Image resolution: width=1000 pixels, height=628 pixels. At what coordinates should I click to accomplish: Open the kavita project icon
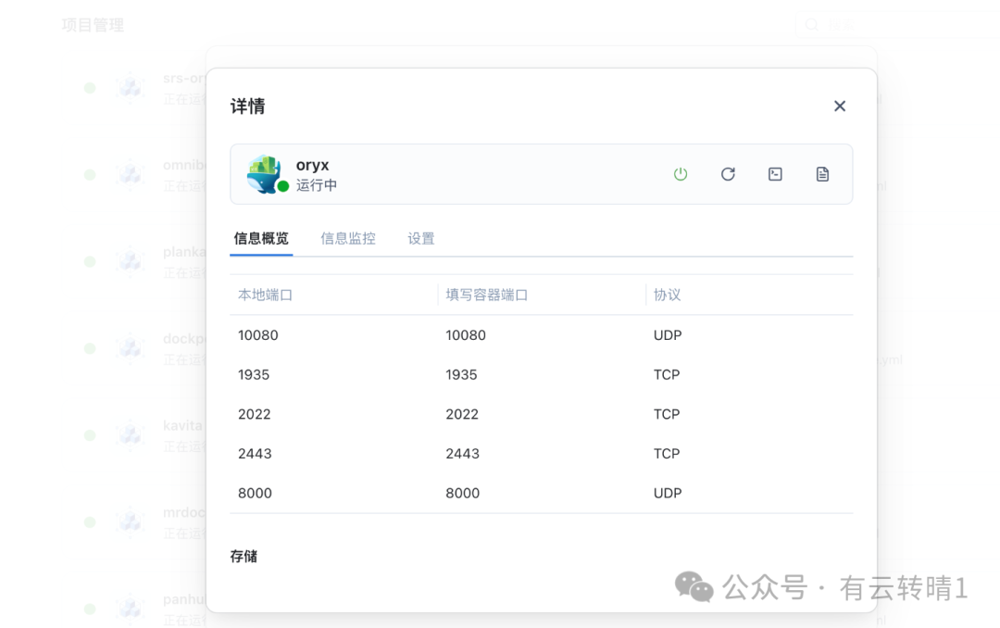(131, 434)
